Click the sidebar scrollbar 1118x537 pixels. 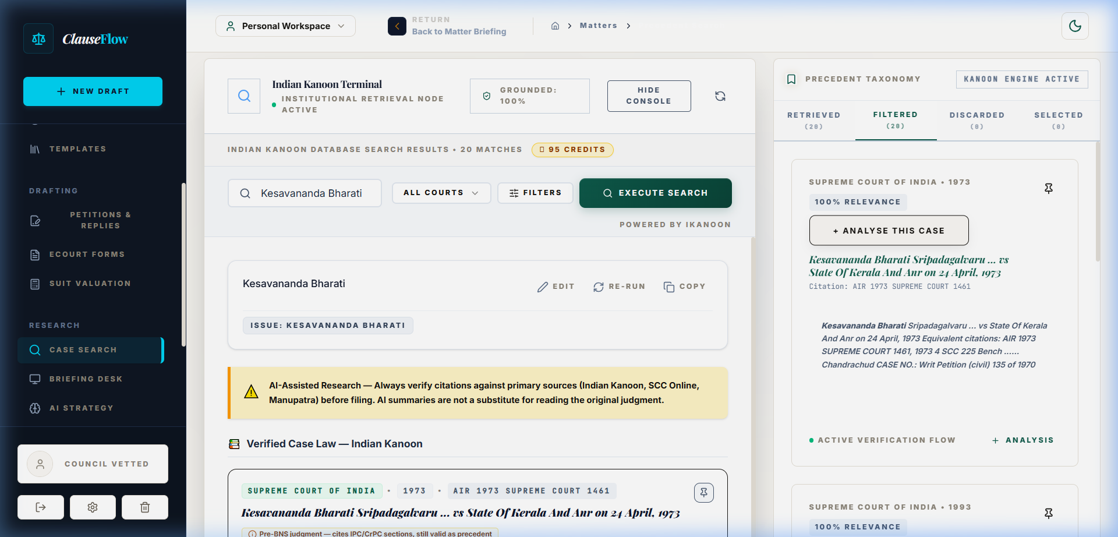click(183, 265)
